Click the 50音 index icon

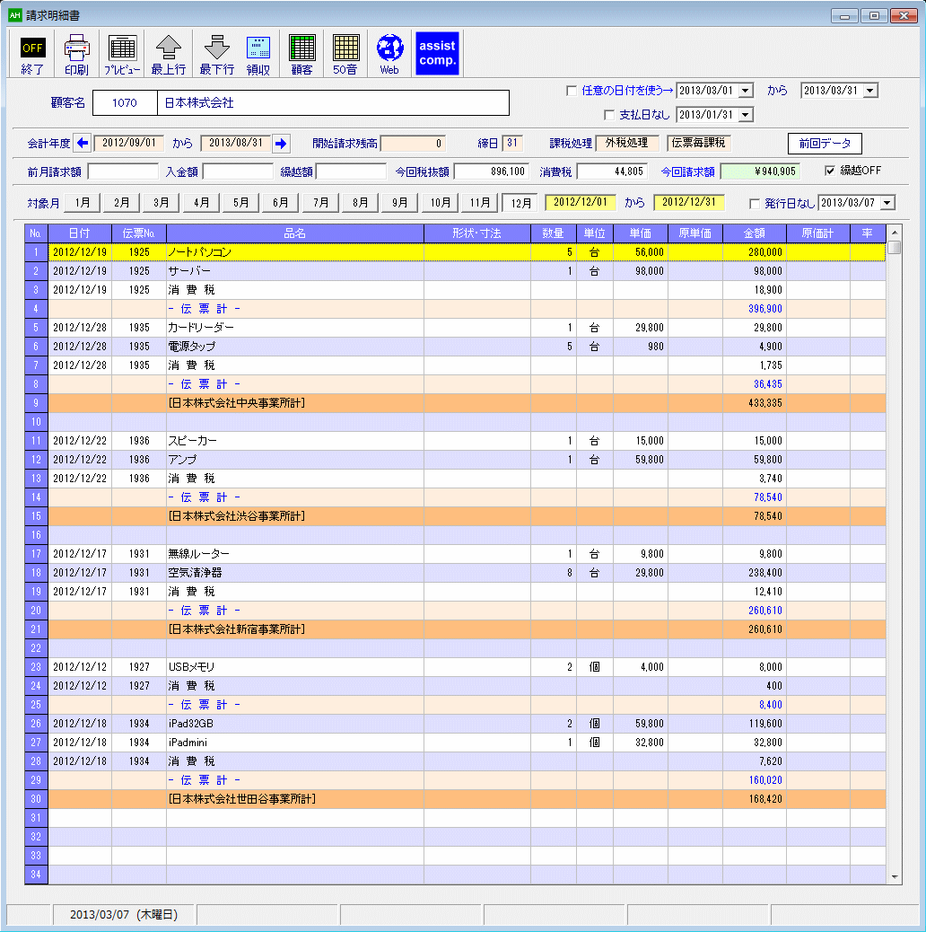pyautogui.click(x=345, y=54)
